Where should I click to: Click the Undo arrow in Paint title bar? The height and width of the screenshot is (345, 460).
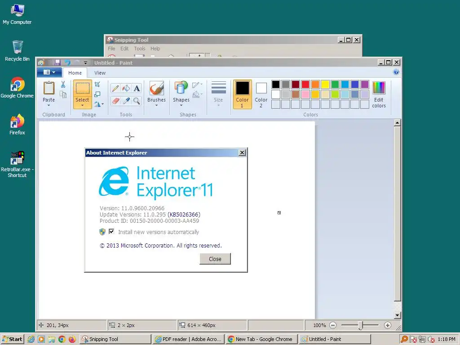(x=68, y=62)
